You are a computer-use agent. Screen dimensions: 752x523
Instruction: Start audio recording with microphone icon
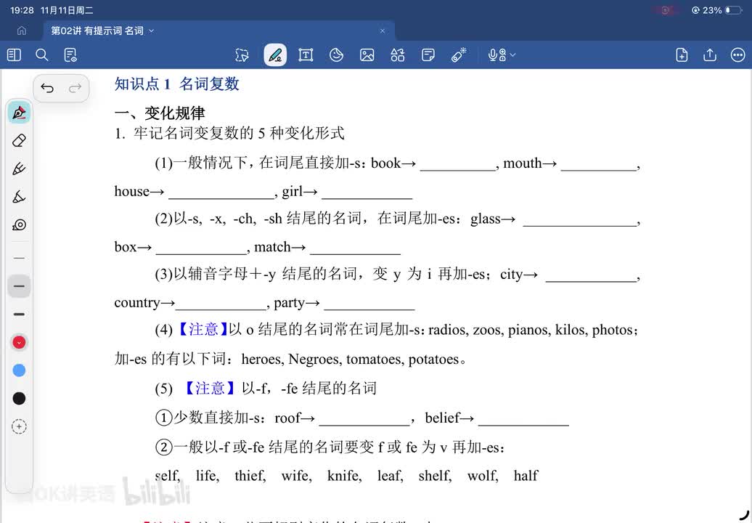point(496,55)
